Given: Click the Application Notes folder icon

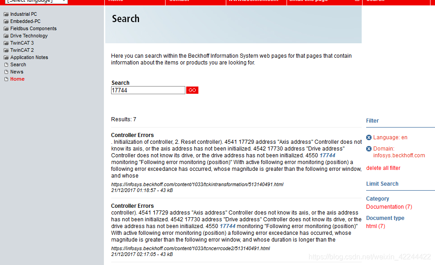Looking at the screenshot, I should click(x=6, y=58).
